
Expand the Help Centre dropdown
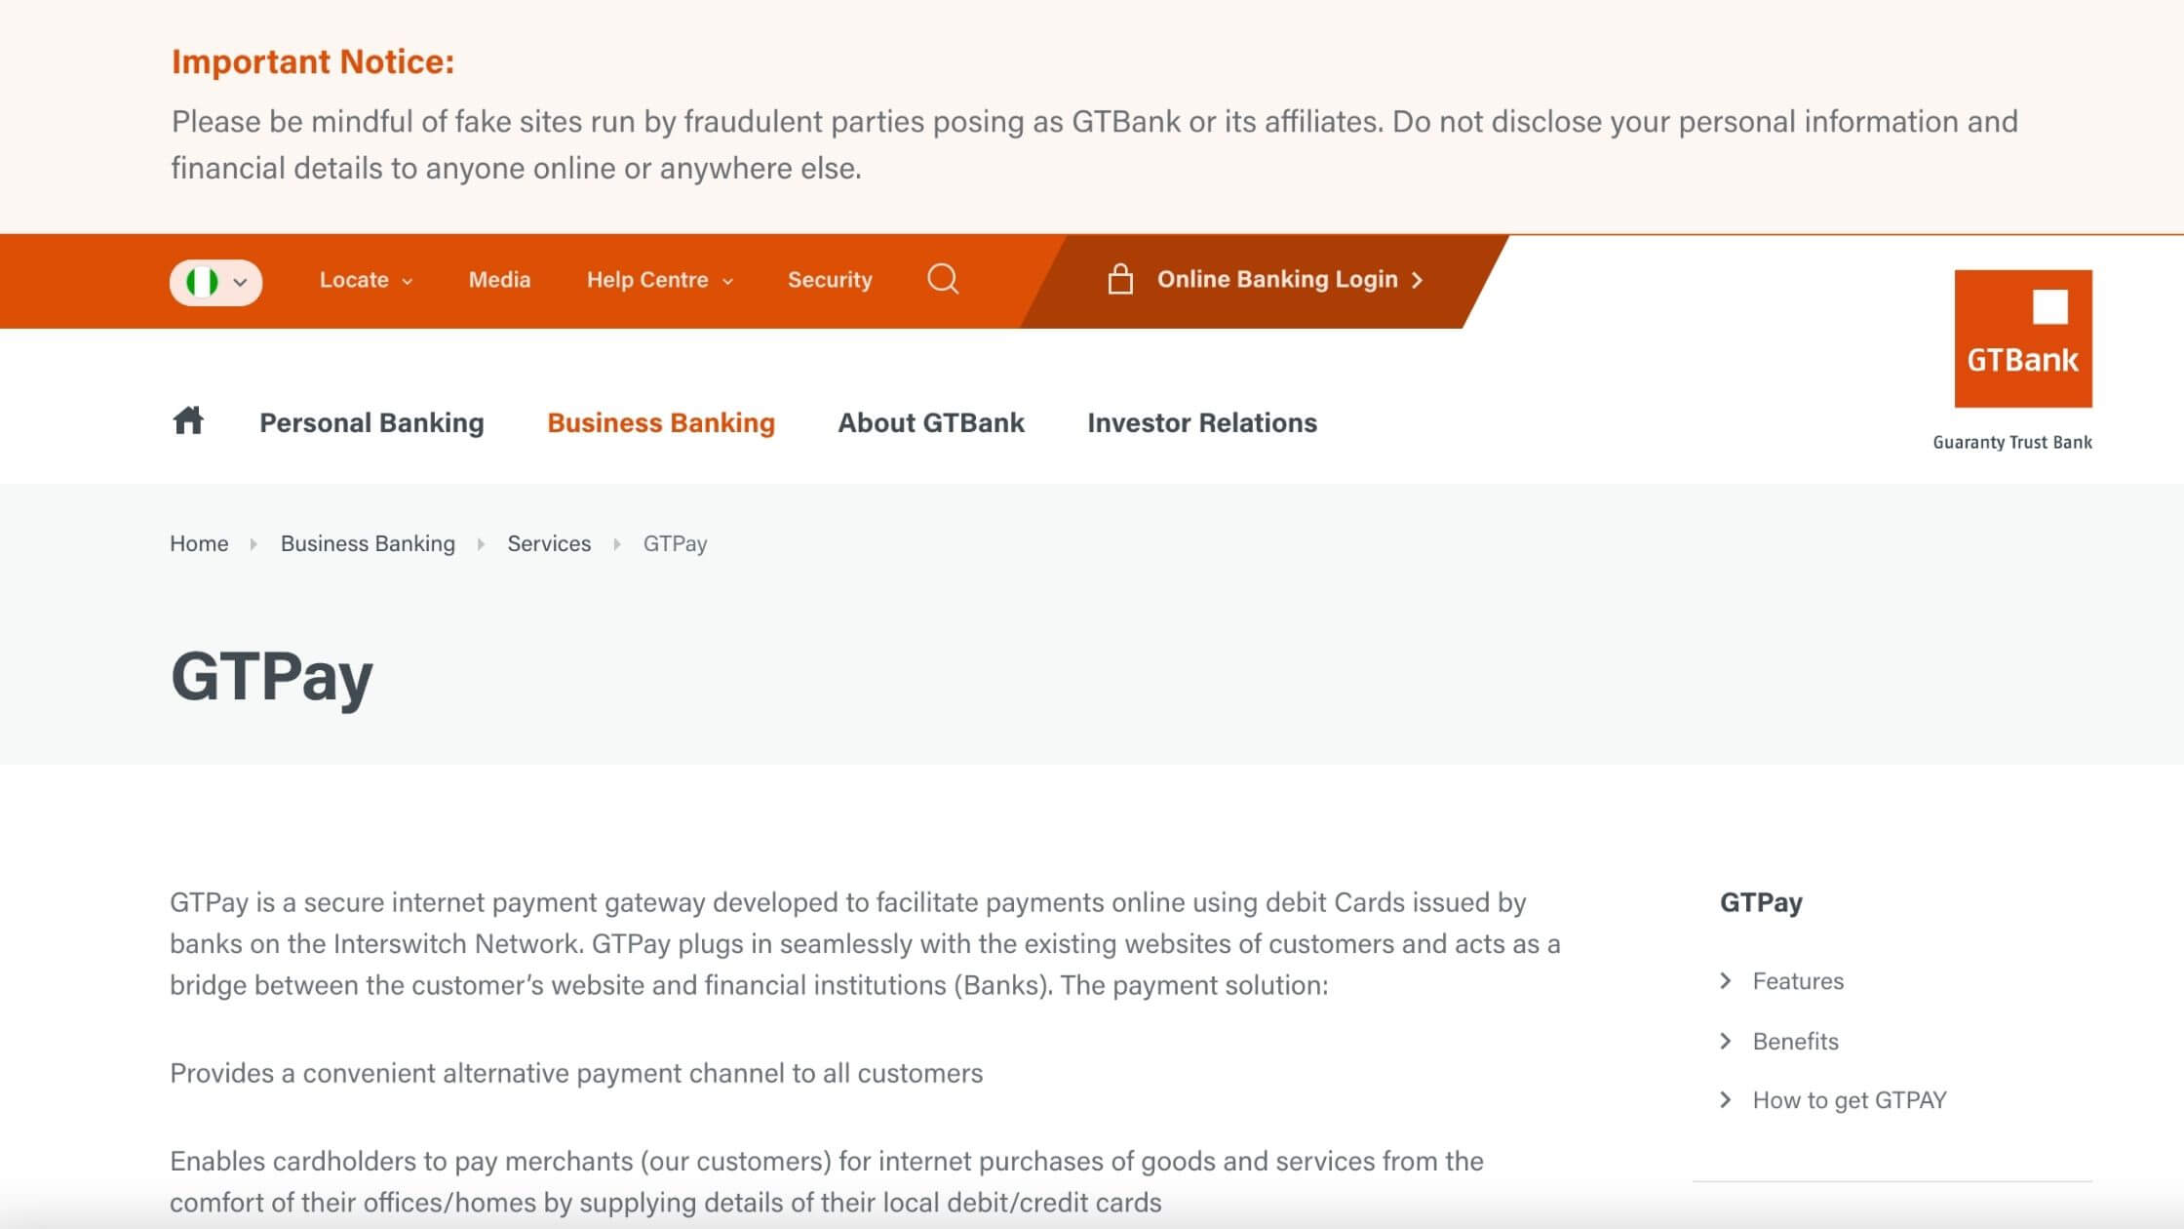[660, 280]
